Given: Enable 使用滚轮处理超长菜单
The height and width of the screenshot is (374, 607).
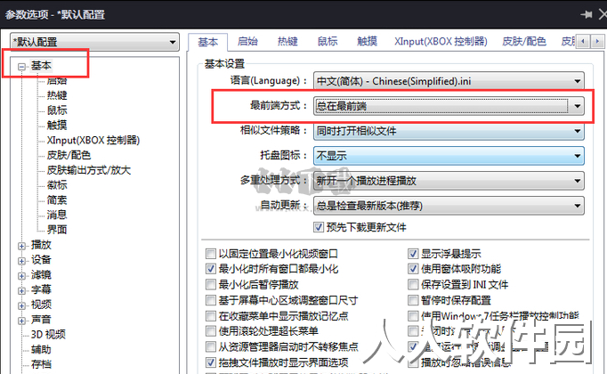Looking at the screenshot, I should click(x=211, y=331).
